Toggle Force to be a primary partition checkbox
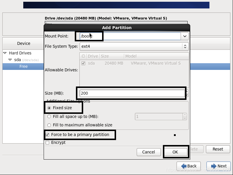 pyautogui.click(x=47, y=135)
